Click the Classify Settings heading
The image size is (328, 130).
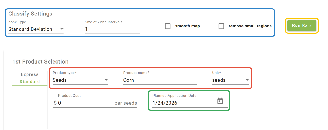click(x=30, y=14)
